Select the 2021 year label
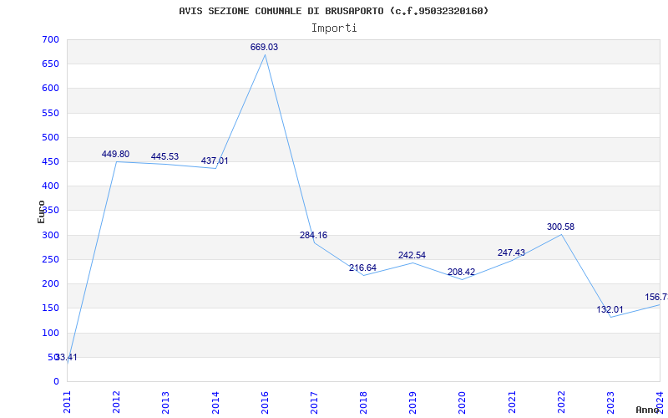Screen dimensions: 668x418 pos(512,402)
